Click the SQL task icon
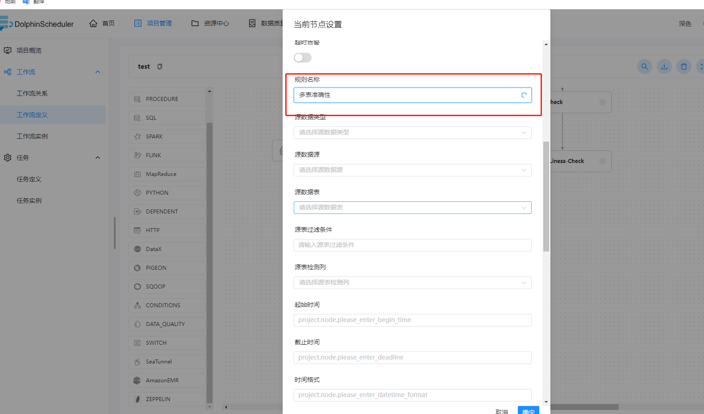 (x=137, y=118)
